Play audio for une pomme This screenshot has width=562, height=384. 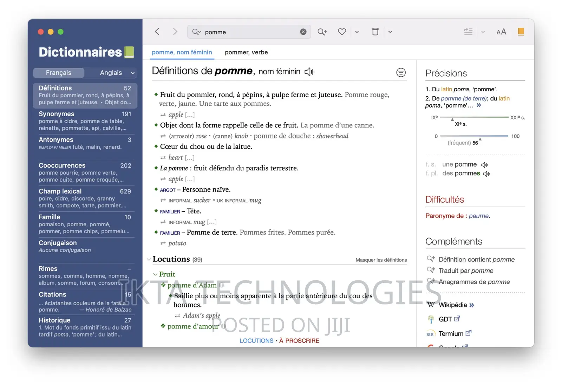(x=484, y=165)
